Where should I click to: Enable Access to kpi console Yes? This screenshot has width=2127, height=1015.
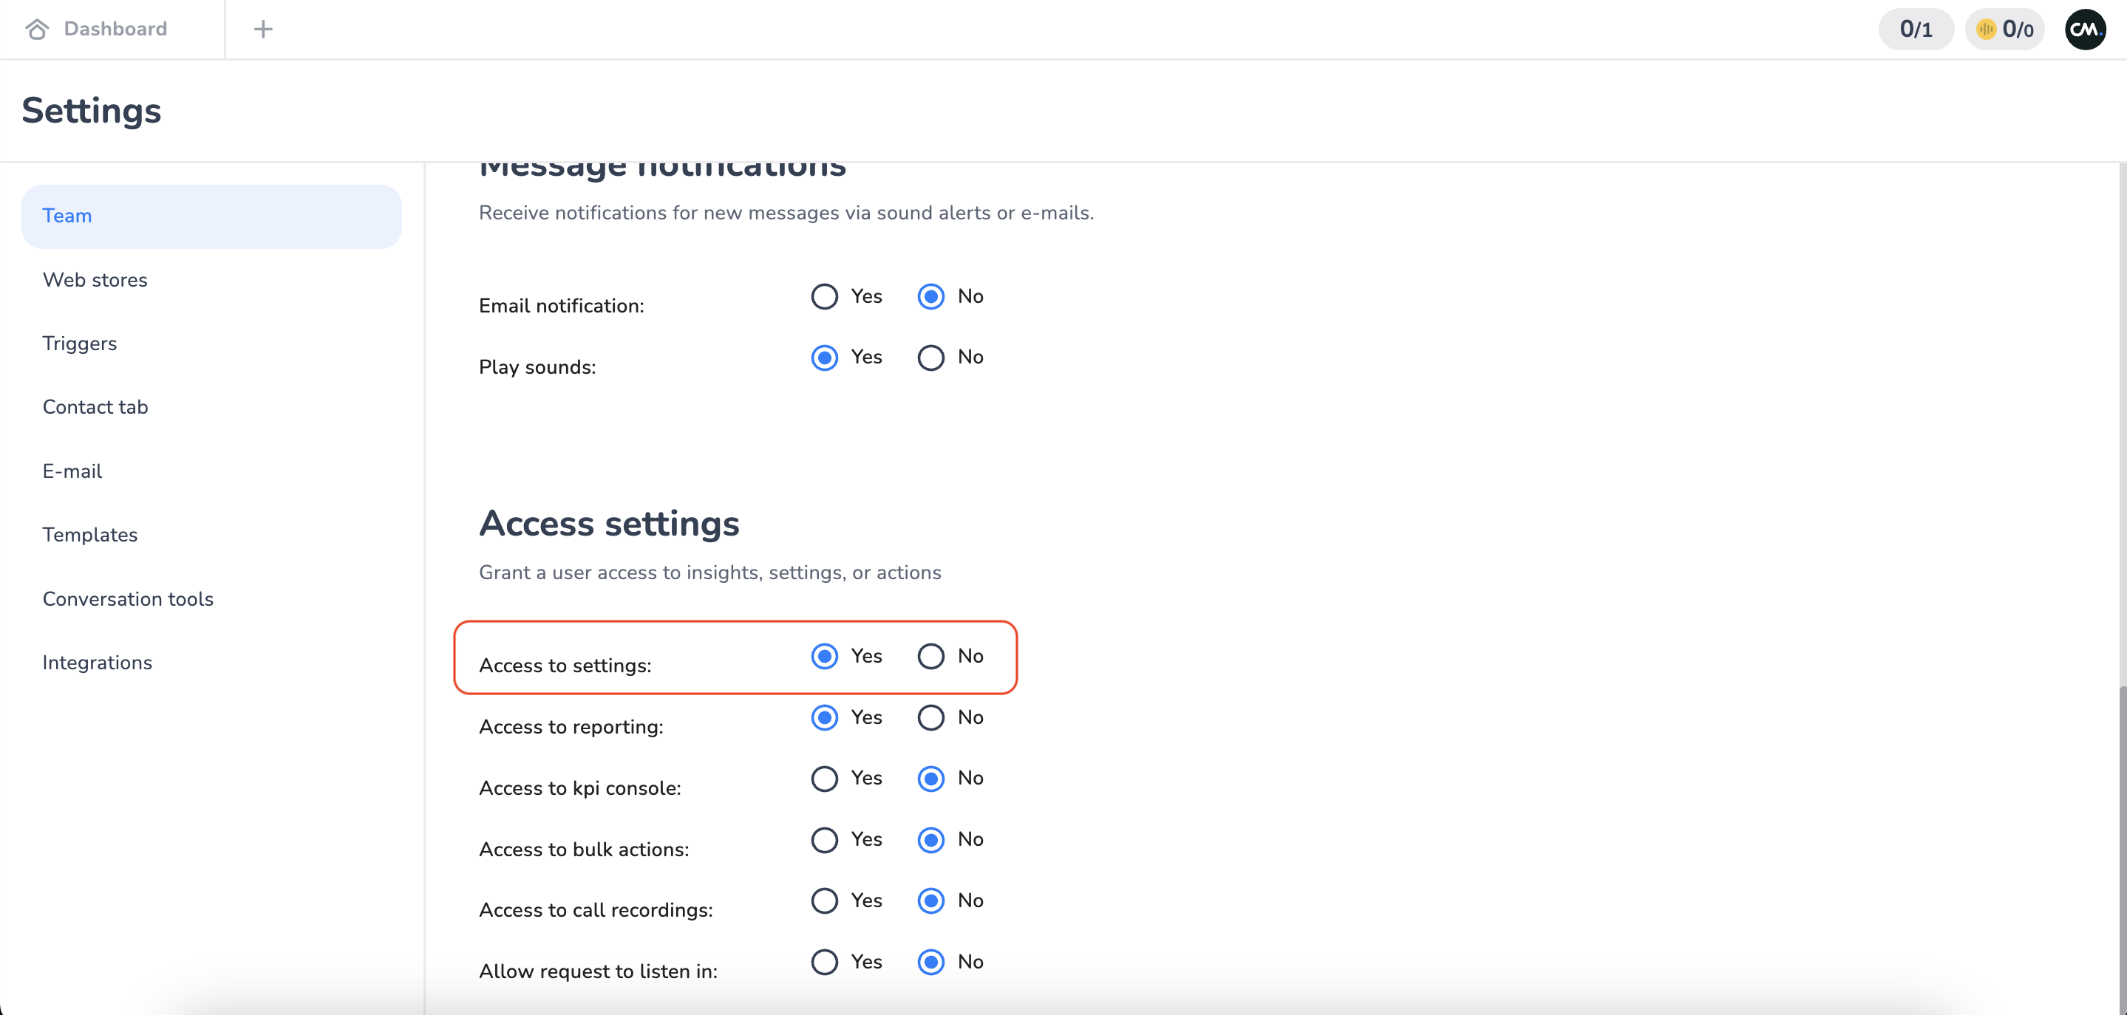(824, 779)
